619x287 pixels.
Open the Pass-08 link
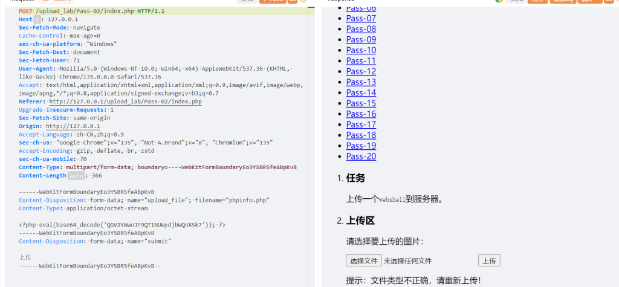pos(361,29)
